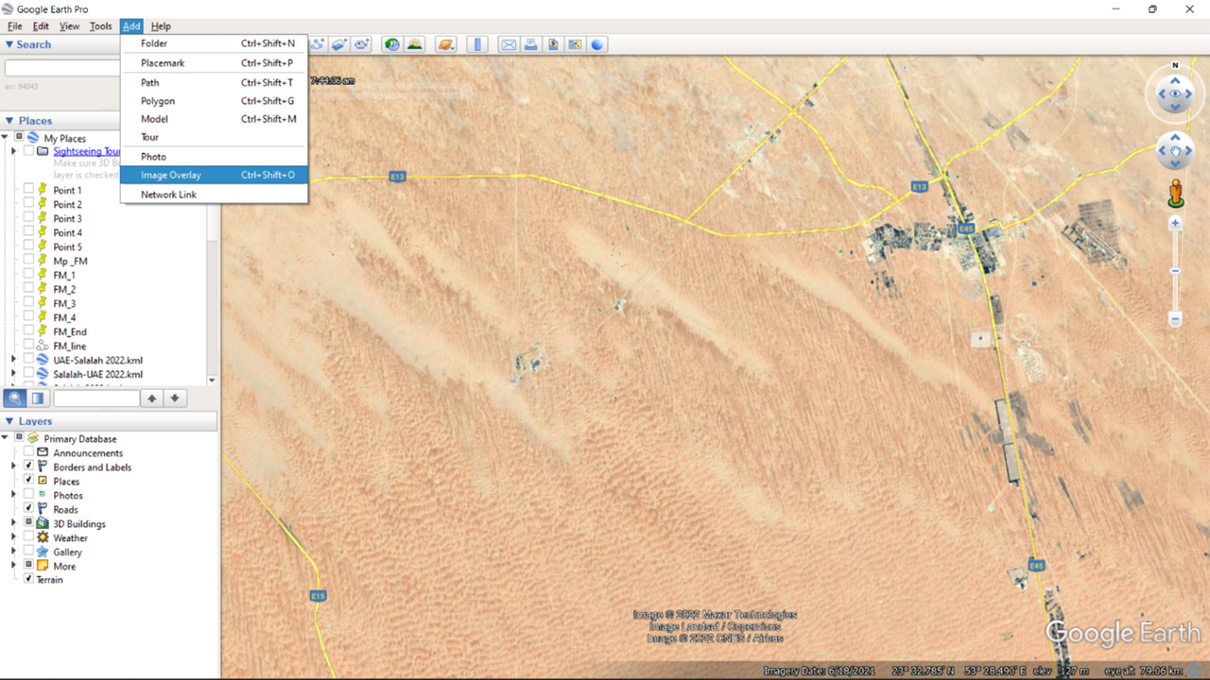1210x680 pixels.
Task: Expand the 3D Buildings layer node
Action: click(x=13, y=523)
